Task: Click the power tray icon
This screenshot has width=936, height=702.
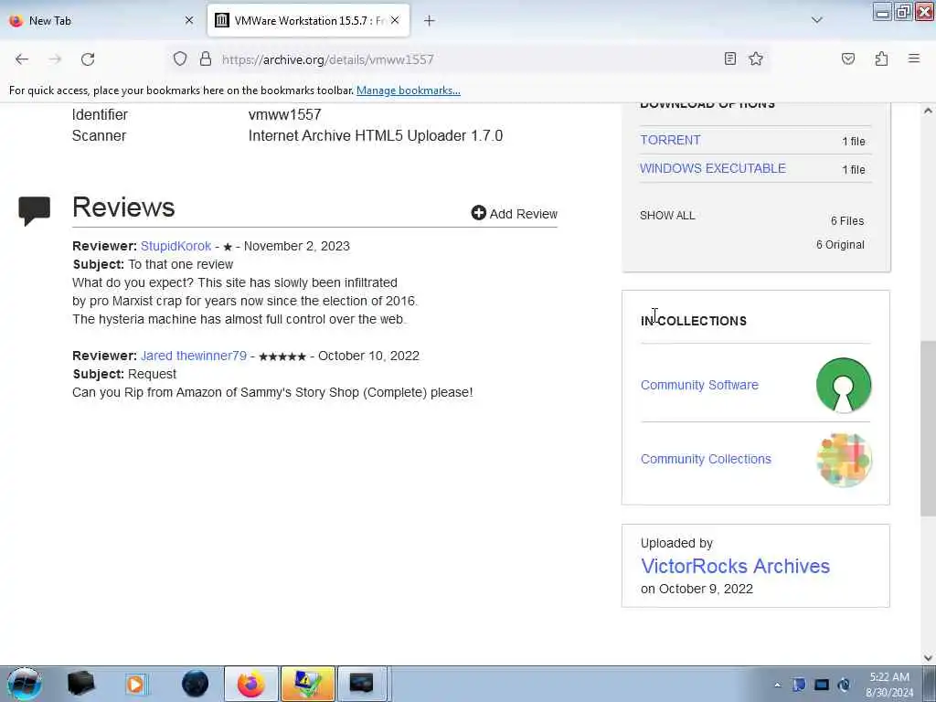Action: tap(844, 685)
